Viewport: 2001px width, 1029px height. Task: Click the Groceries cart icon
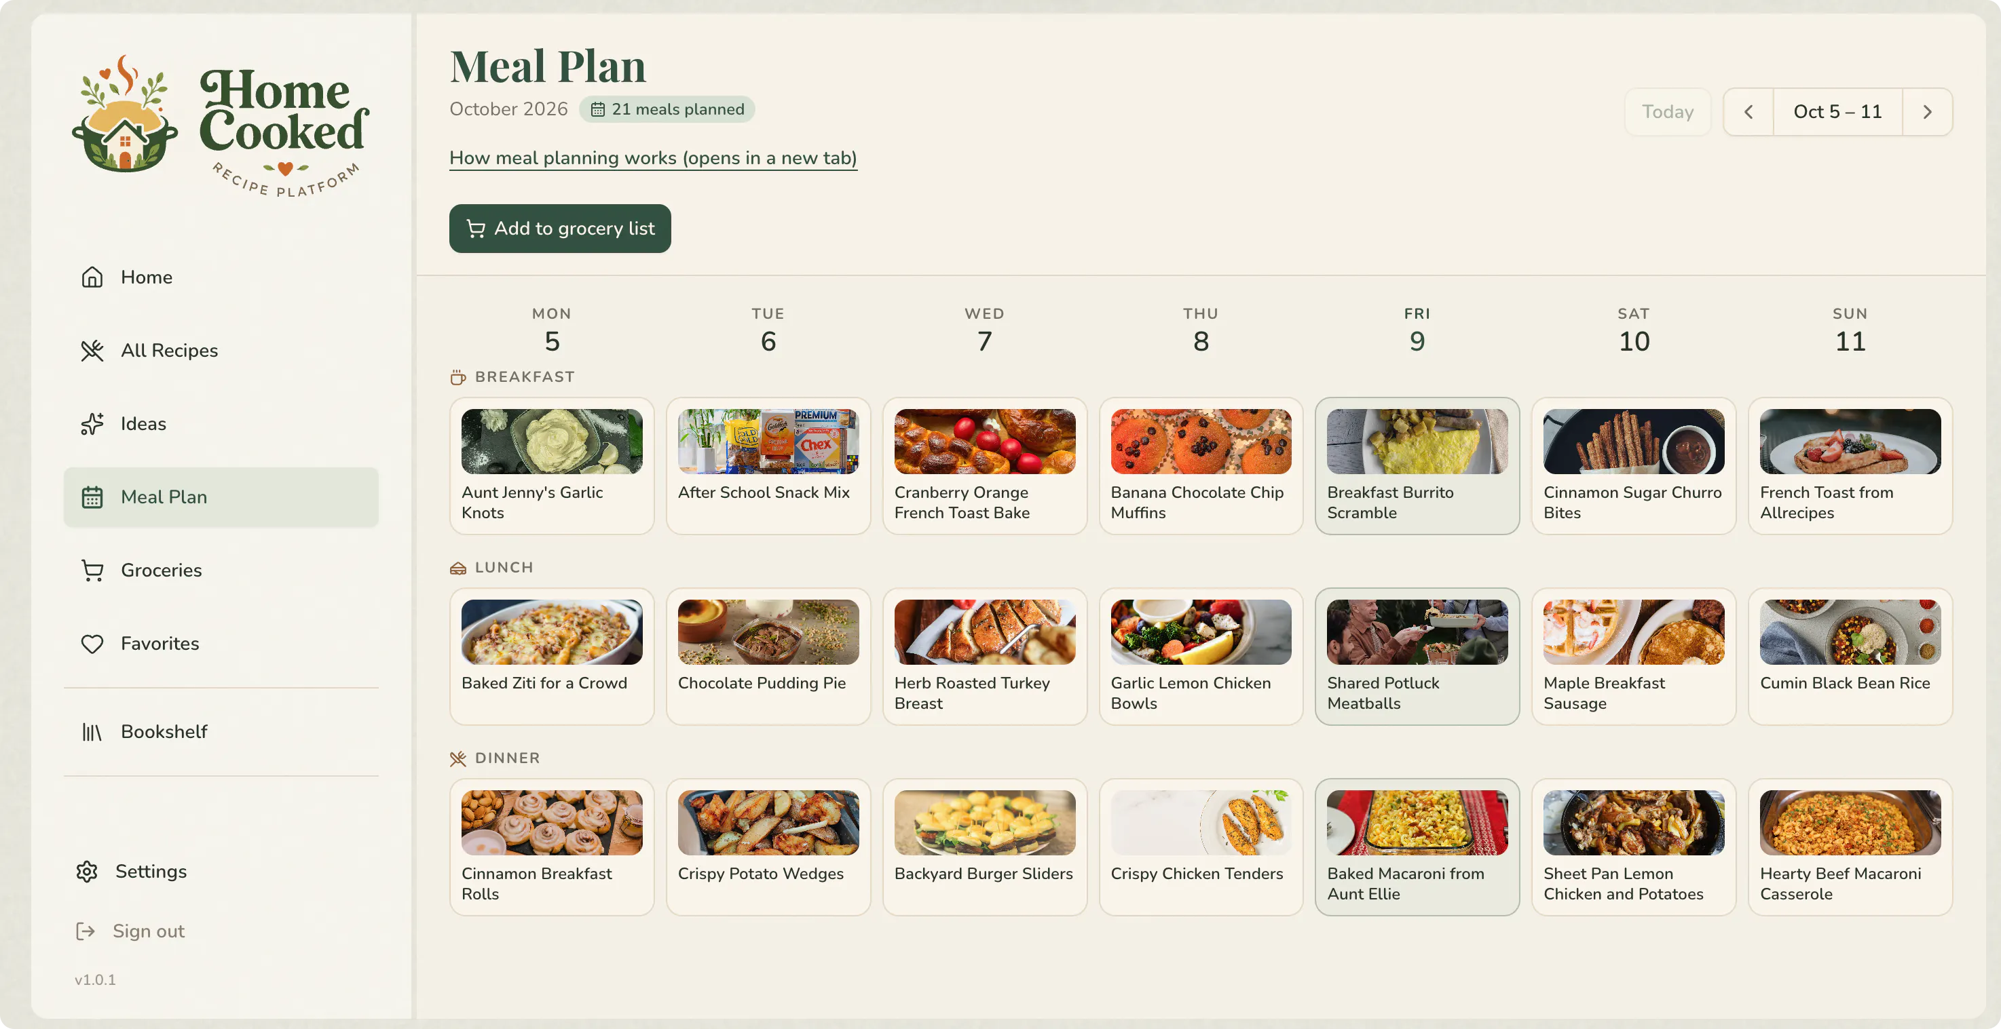92,570
